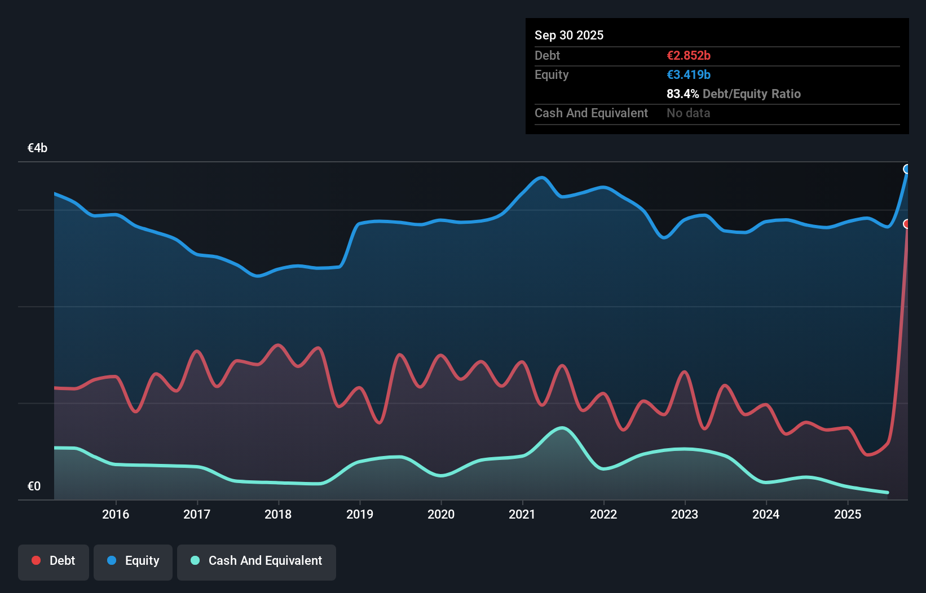Image resolution: width=926 pixels, height=593 pixels.
Task: Click the 2023 x-axis label
Action: (685, 514)
